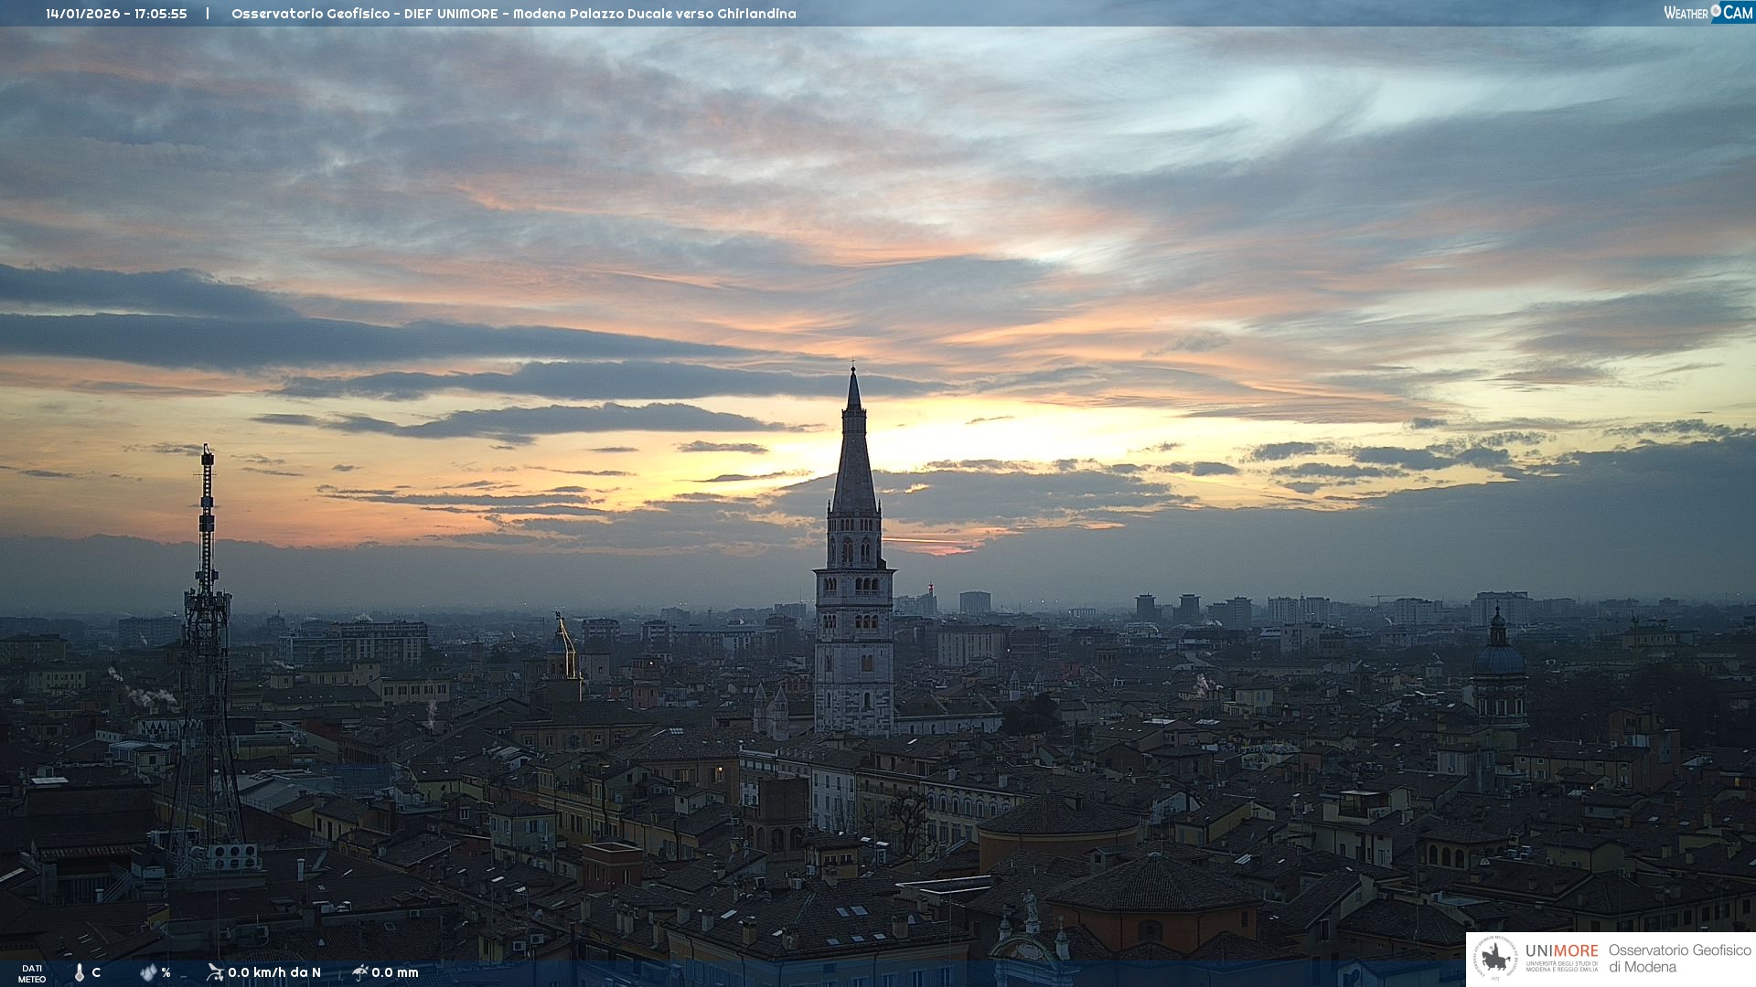The image size is (1756, 987).
Task: Click the lattice antenna tower top
Action: pyautogui.click(x=208, y=454)
